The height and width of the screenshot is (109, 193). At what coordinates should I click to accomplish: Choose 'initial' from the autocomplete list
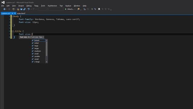[x=39, y=43]
